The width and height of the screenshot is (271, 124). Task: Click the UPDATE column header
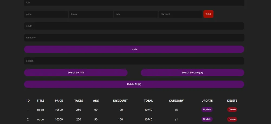point(207,101)
